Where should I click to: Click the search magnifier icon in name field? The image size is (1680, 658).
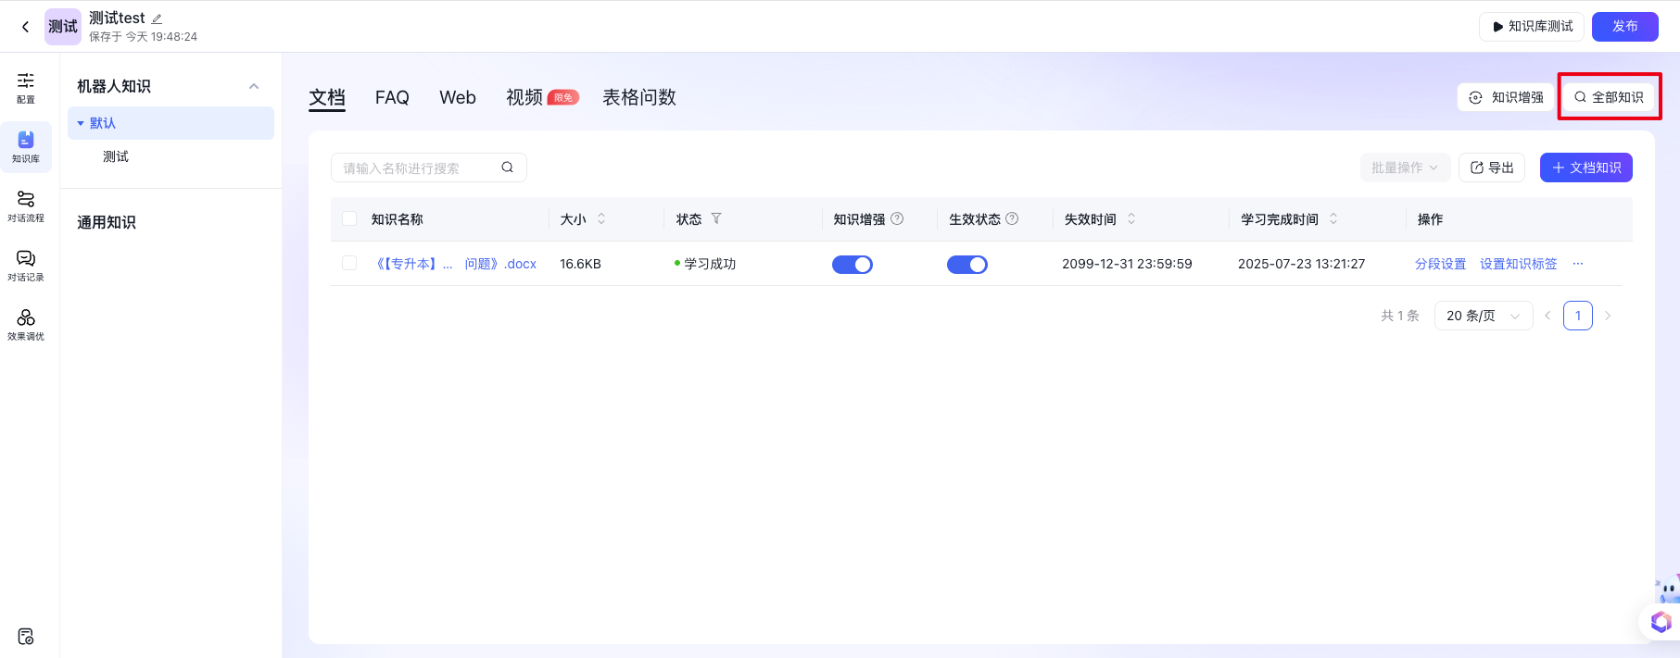click(507, 168)
